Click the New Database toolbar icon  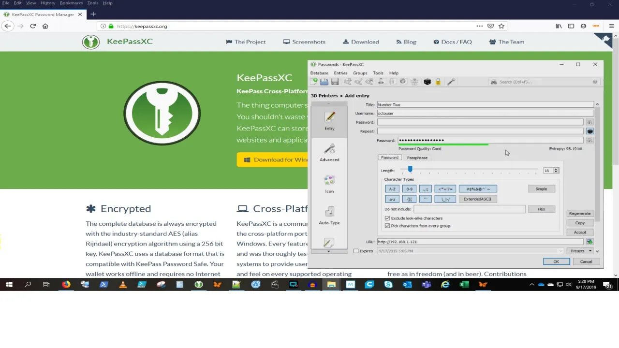[314, 82]
